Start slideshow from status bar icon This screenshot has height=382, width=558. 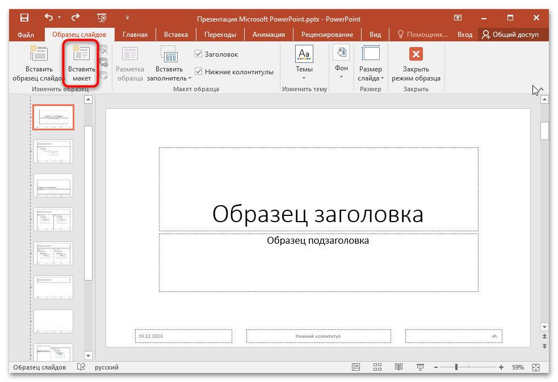click(x=419, y=367)
